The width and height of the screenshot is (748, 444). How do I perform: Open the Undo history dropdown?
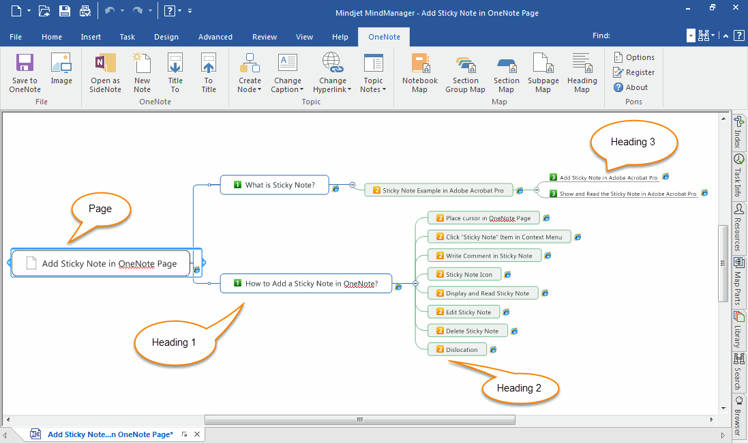pyautogui.click(x=122, y=10)
